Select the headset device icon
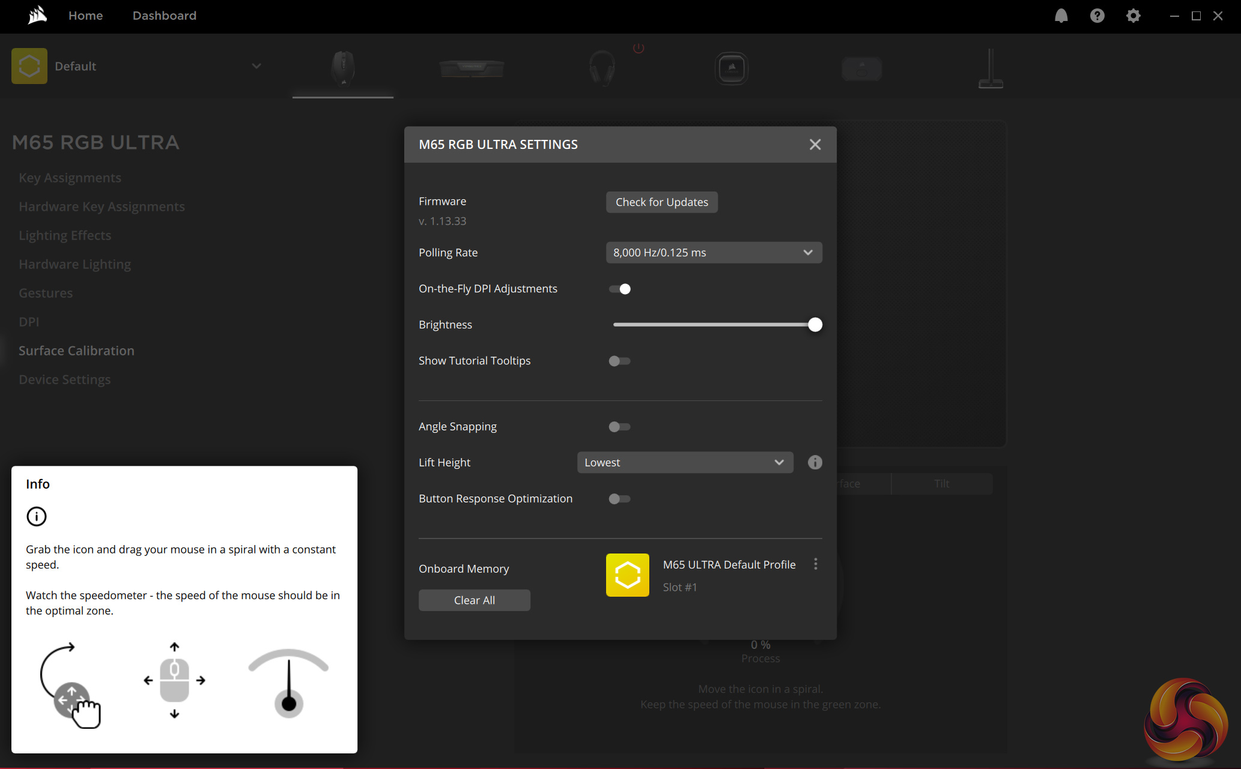The image size is (1241, 769). coord(602,68)
